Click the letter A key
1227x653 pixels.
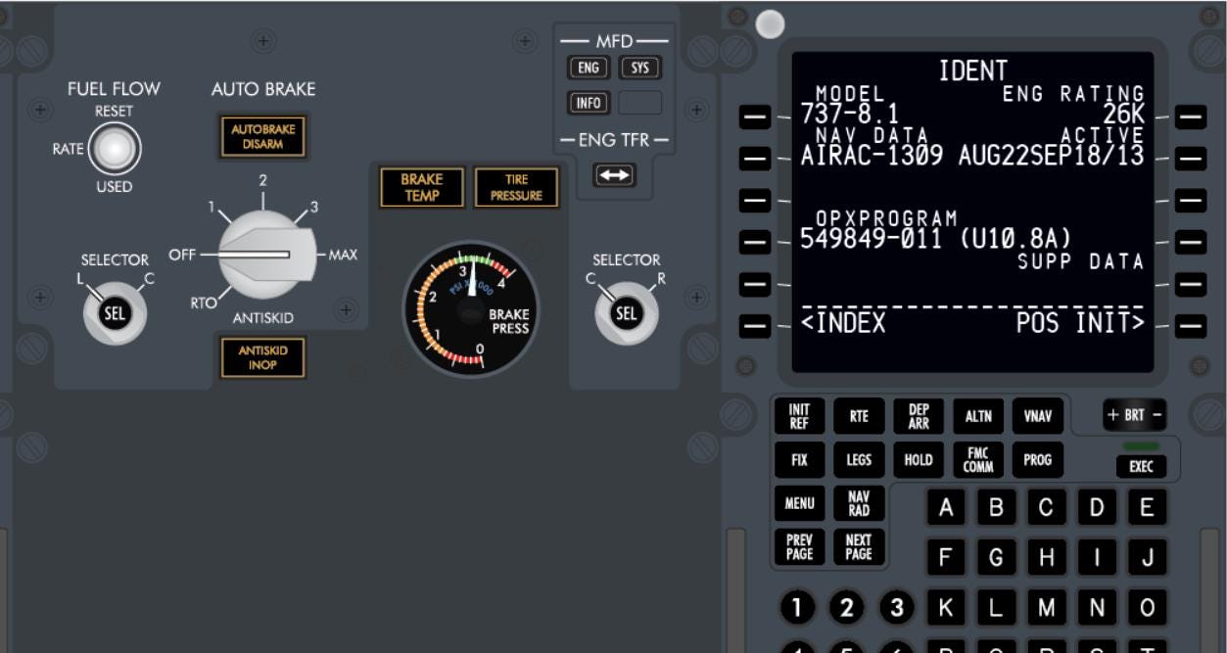[946, 507]
